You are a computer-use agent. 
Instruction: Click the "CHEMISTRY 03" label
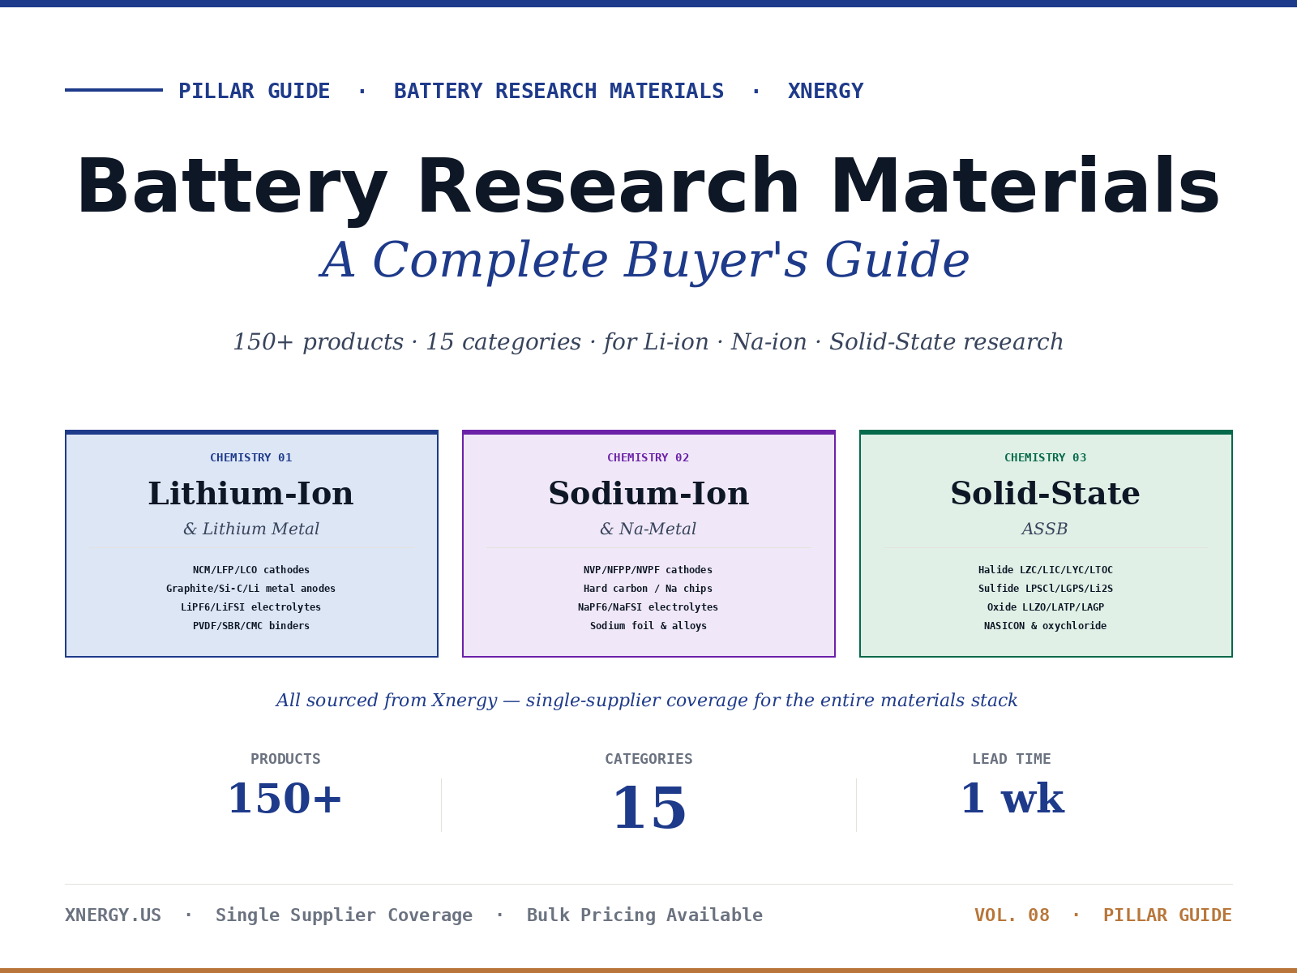tap(1046, 457)
